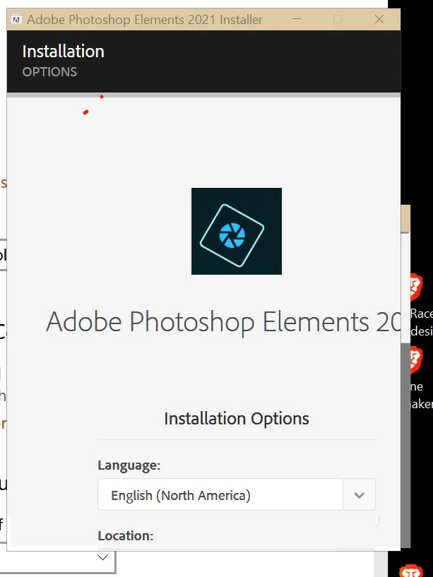Close the Photoshop Elements 2021 Installer
Viewport: 433px width, 577px height.
point(379,19)
